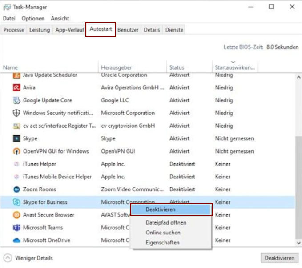Switch to the Benutzer tab
Screen dimensions: 302x268
(128, 30)
